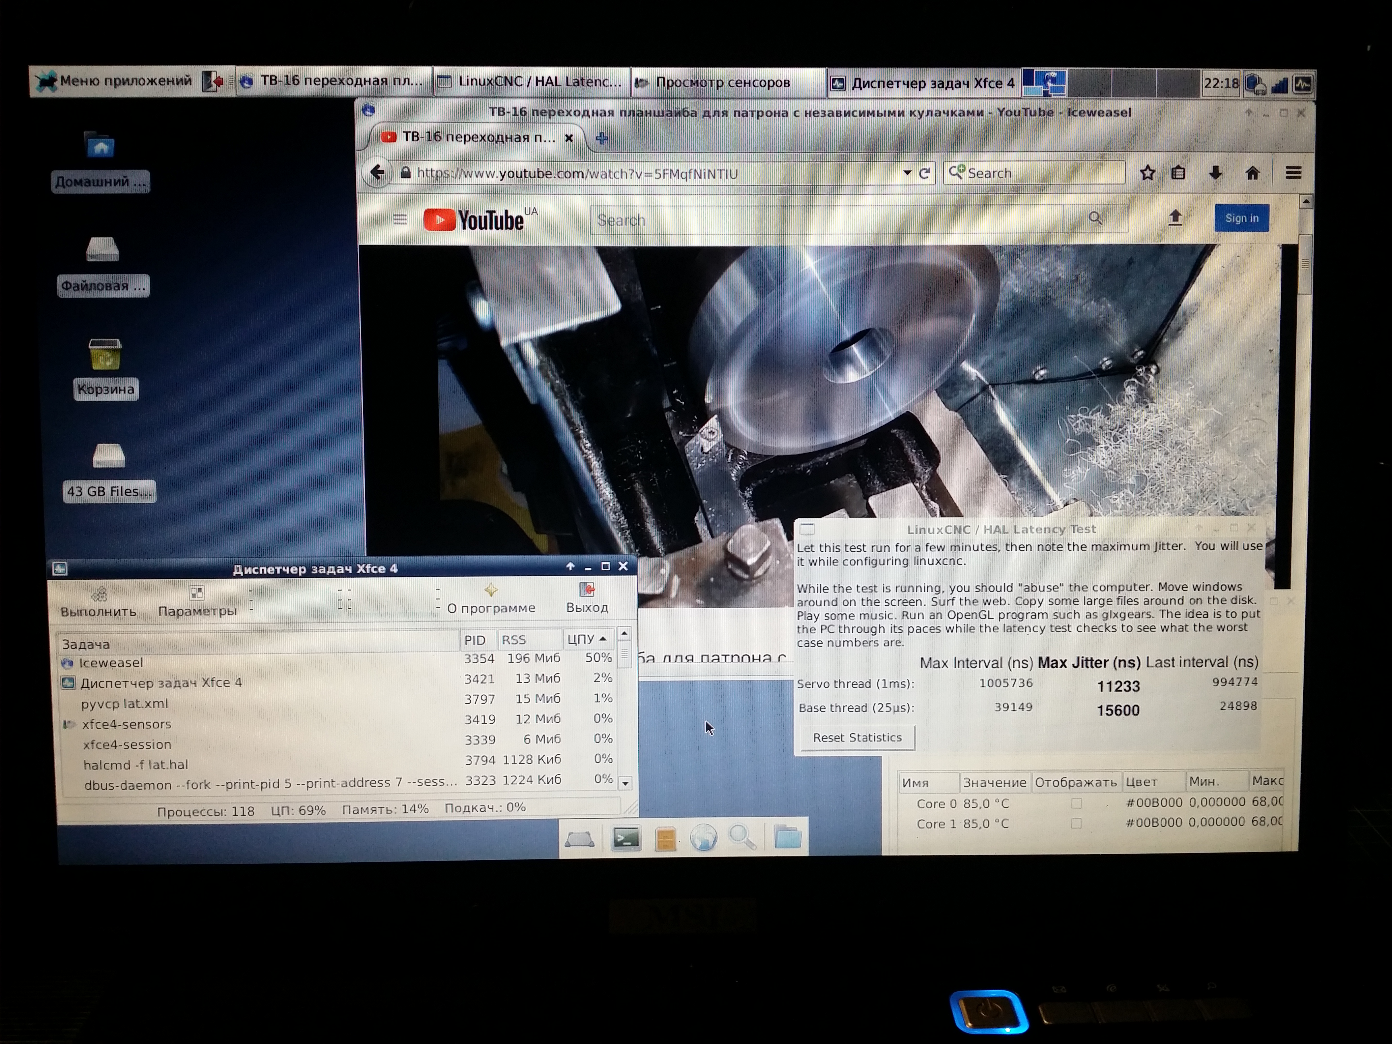The height and width of the screenshot is (1044, 1392).
Task: Open the downloads arrow in the browser toolbar
Action: point(1215,173)
